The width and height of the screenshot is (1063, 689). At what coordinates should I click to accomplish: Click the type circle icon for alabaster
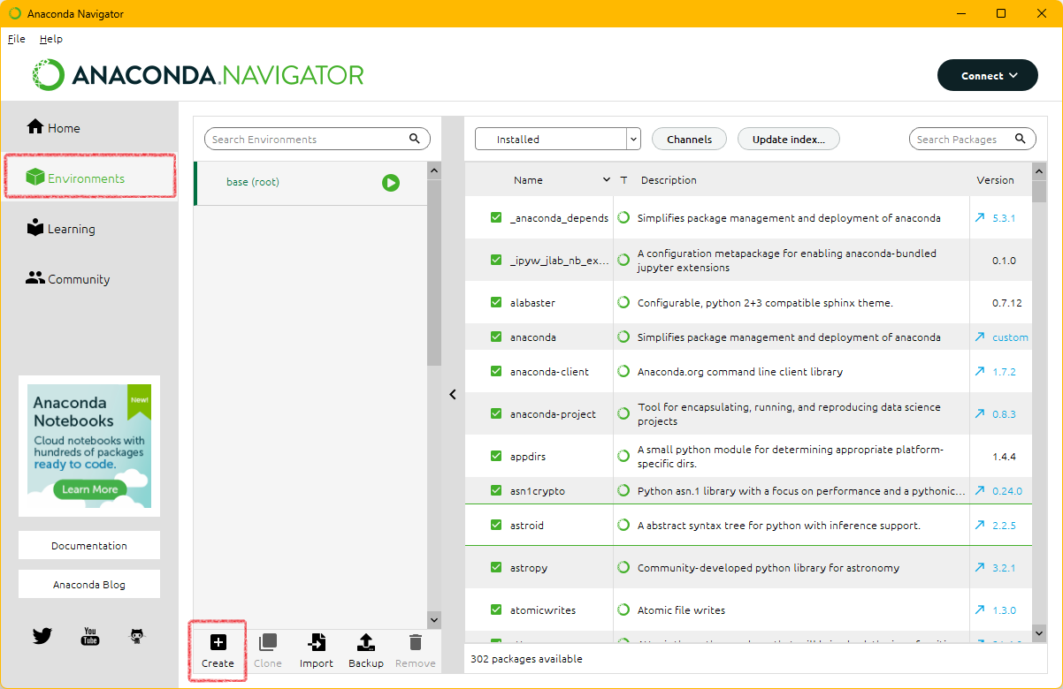(623, 302)
